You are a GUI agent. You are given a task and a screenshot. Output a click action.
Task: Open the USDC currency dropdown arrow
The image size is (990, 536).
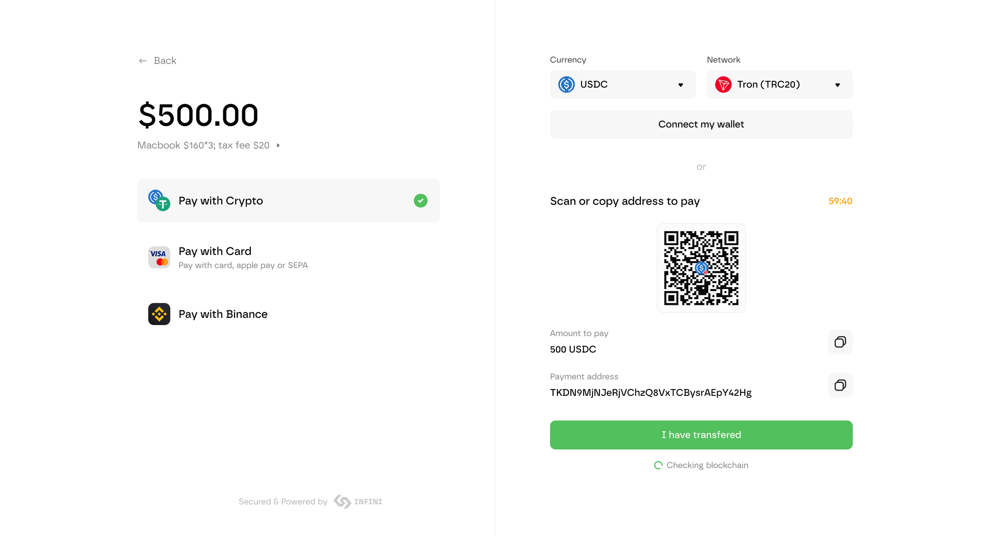click(x=680, y=85)
